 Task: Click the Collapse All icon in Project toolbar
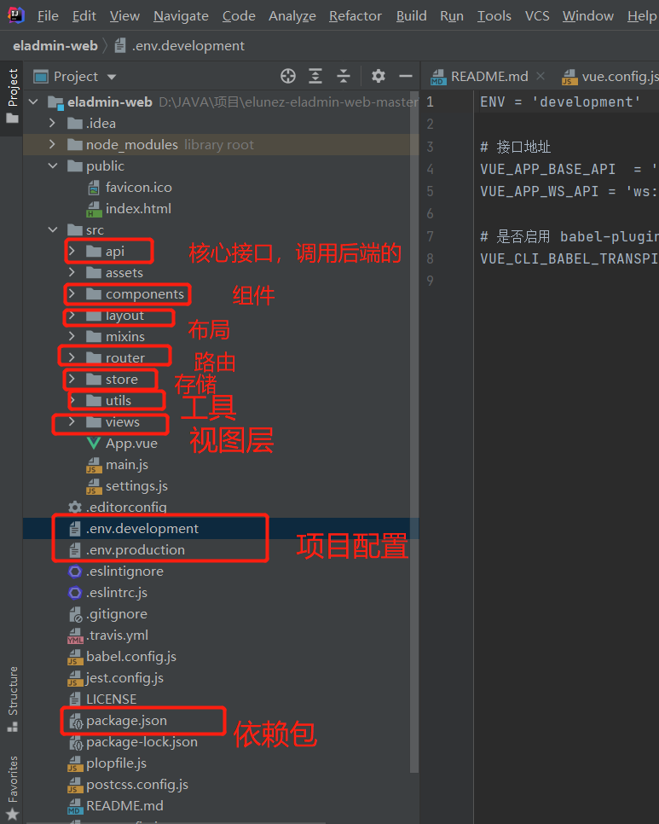tap(344, 76)
